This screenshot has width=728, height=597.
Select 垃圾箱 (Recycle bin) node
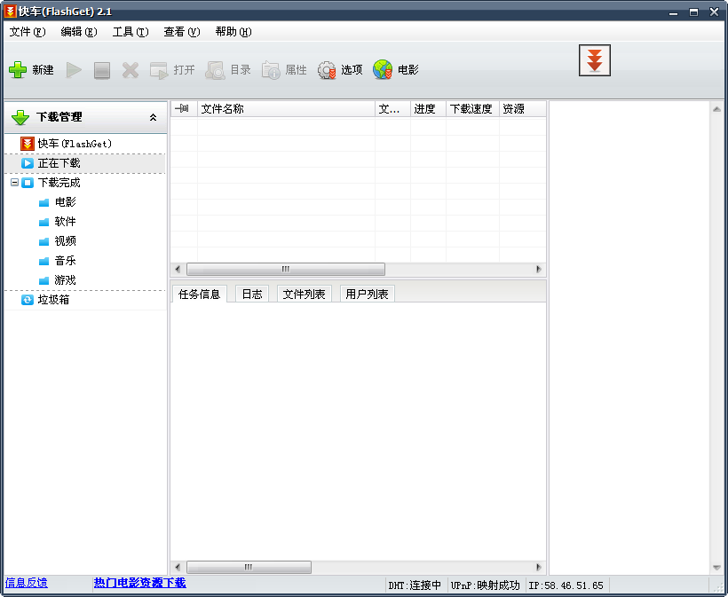45,300
